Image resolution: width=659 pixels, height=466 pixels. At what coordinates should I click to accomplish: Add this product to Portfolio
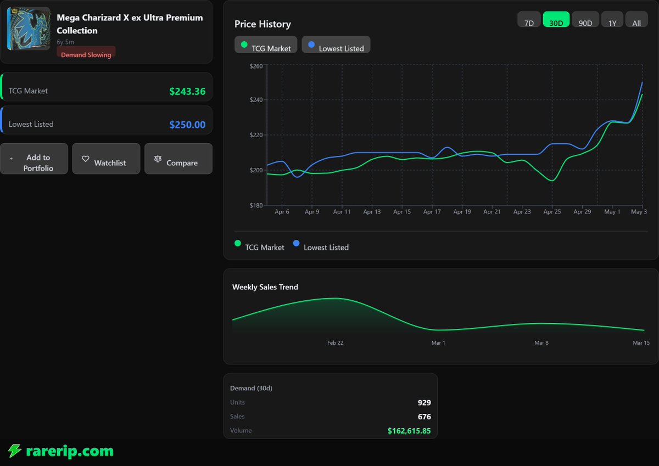[x=34, y=159]
